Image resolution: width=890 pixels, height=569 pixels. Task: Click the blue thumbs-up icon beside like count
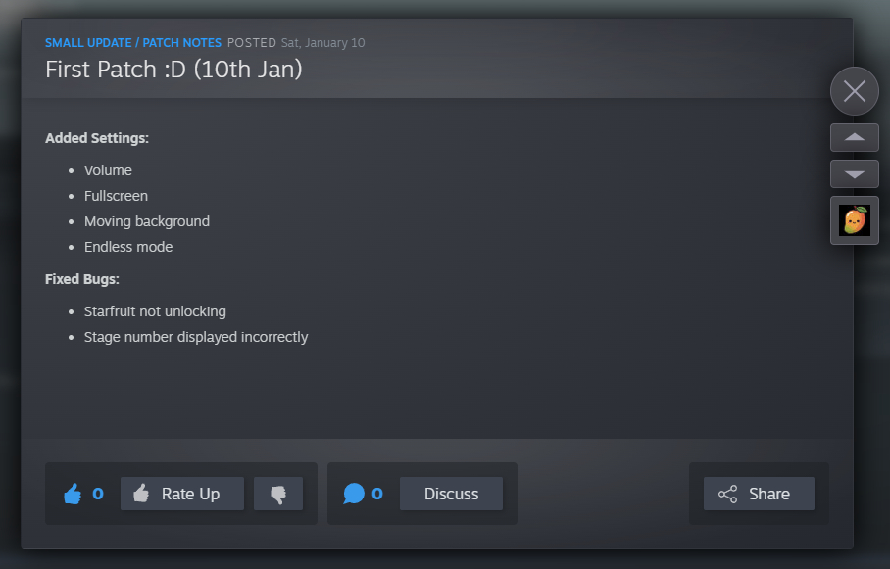(x=73, y=494)
